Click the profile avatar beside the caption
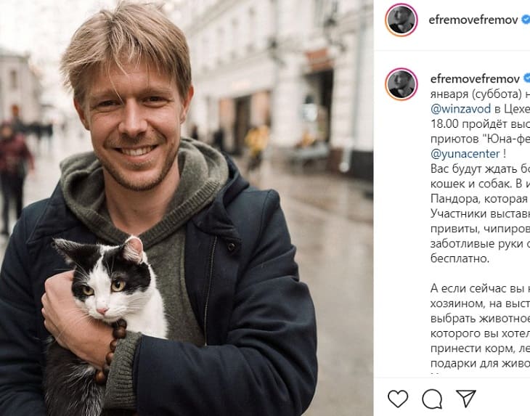This screenshot has height=416, width=530. point(401,84)
